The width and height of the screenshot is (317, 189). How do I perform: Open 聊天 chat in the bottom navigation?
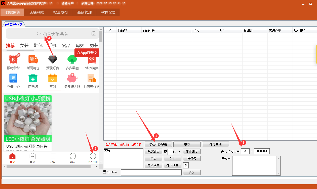point(73,158)
